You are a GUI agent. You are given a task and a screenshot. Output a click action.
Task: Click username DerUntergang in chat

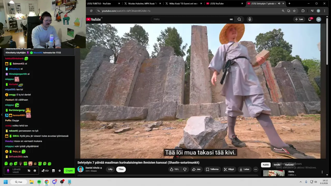pos(17,110)
